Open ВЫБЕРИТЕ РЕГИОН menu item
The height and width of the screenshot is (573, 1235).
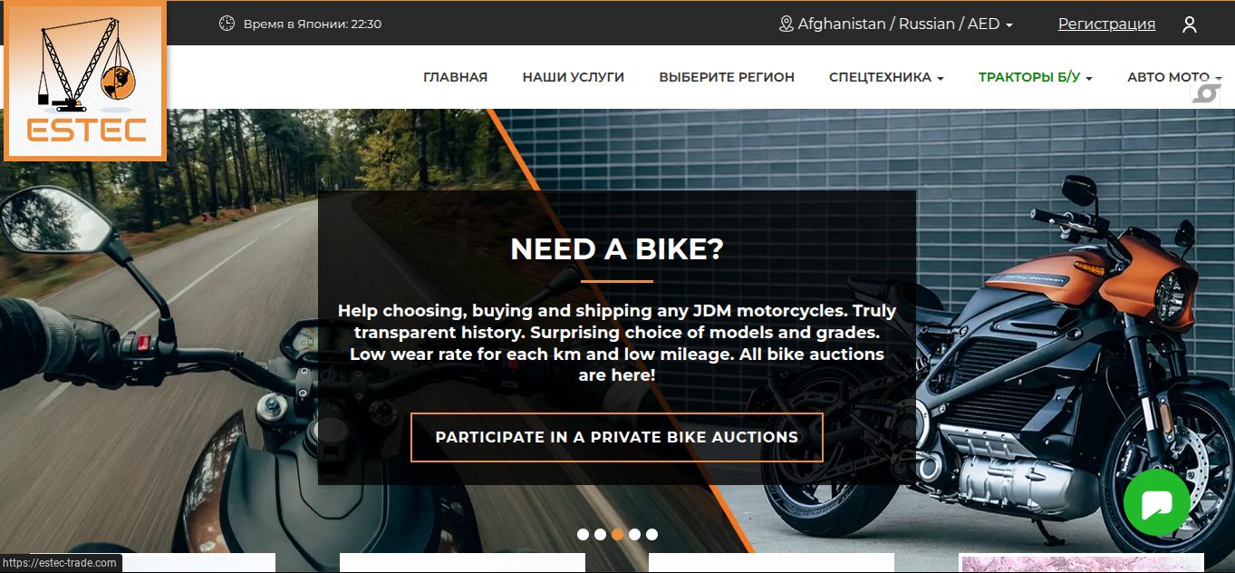click(727, 77)
